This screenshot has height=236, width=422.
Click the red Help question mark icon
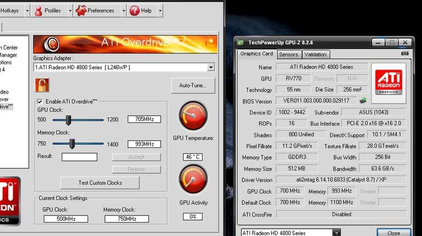click(x=135, y=11)
